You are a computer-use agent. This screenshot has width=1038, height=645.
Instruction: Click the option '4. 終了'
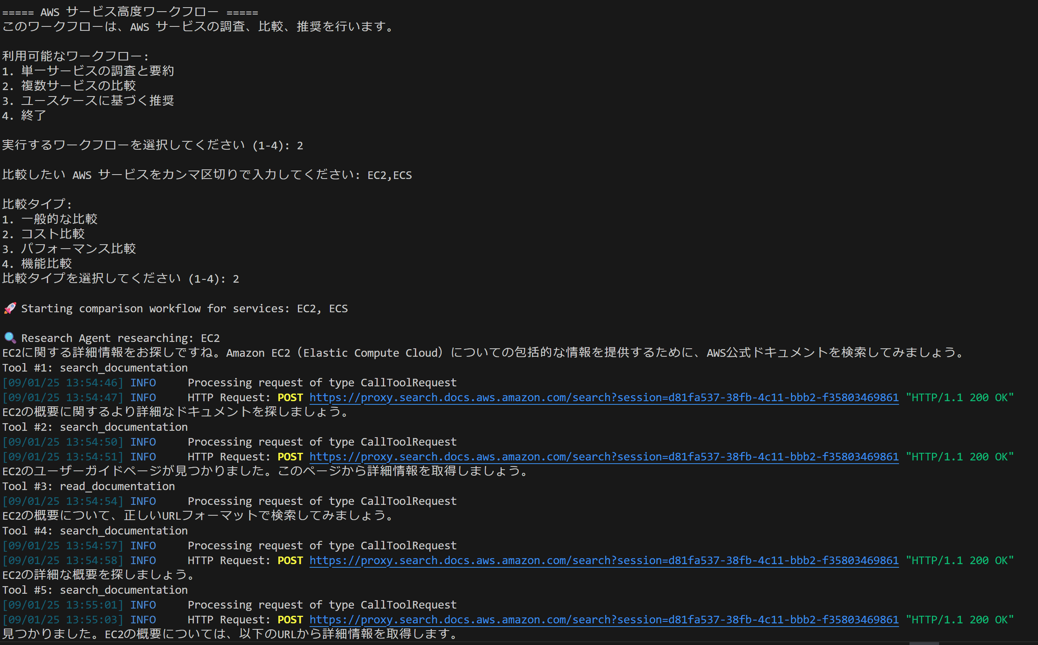[24, 116]
